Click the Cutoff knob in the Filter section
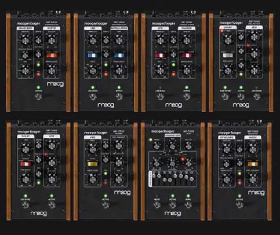This screenshot has width=280, height=235. pyautogui.click(x=51, y=41)
